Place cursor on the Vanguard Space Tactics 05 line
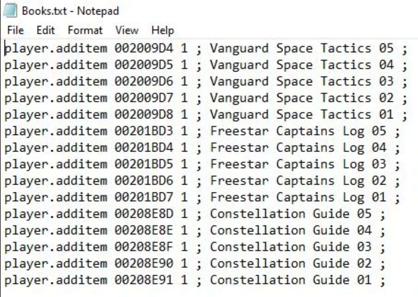Image resolution: width=418 pixels, height=297 pixels. [x=202, y=48]
